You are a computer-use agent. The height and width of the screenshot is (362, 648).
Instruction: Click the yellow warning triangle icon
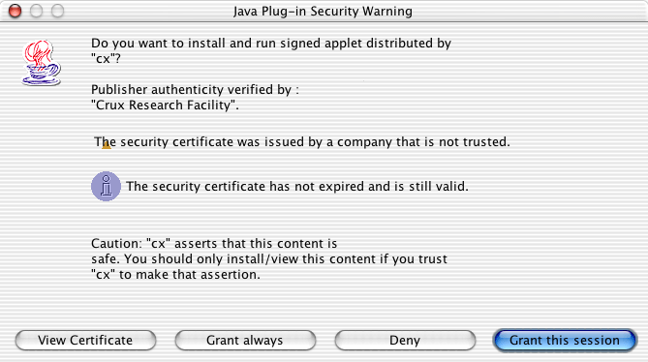coord(107,145)
